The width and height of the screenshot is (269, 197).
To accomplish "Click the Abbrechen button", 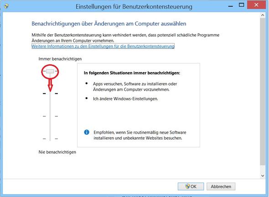I will [x=221, y=187].
